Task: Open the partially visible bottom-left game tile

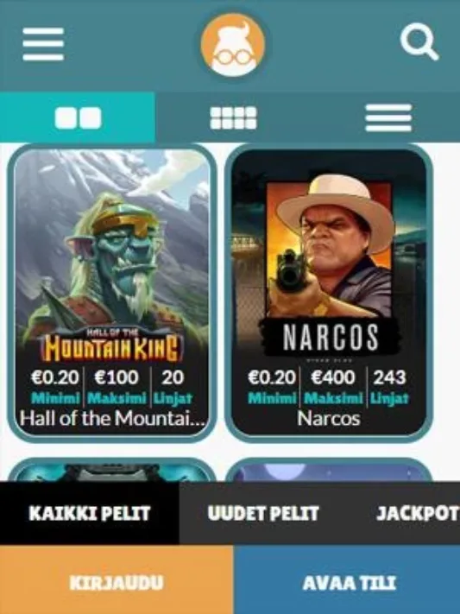Action: (x=112, y=471)
